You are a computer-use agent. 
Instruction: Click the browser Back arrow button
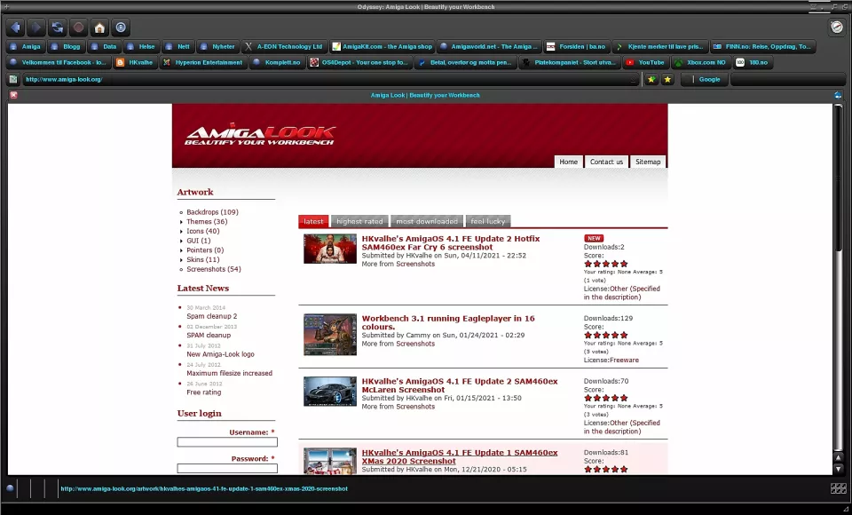pyautogui.click(x=14, y=28)
